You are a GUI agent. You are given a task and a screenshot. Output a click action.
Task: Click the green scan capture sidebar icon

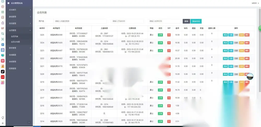tap(3, 39)
